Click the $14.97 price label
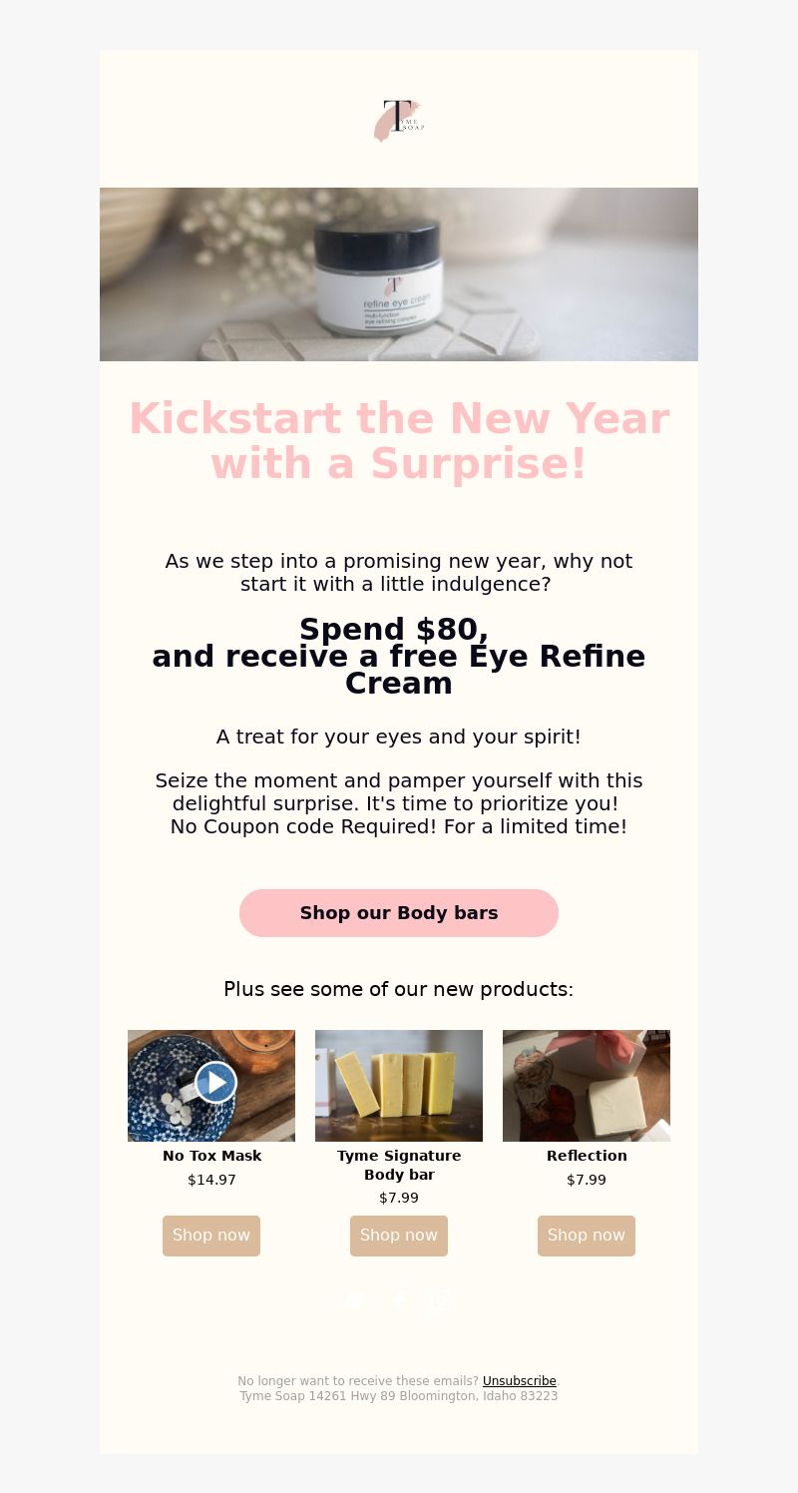The width and height of the screenshot is (798, 1493). pyautogui.click(x=211, y=1180)
